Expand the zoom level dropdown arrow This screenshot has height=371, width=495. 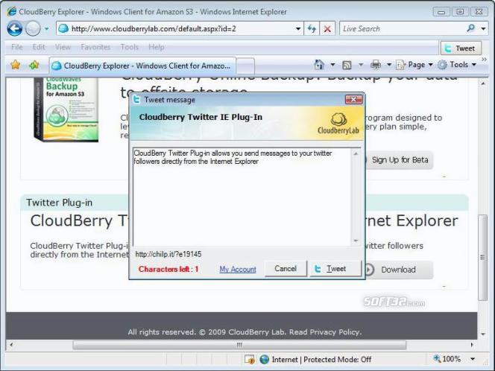coord(474,359)
